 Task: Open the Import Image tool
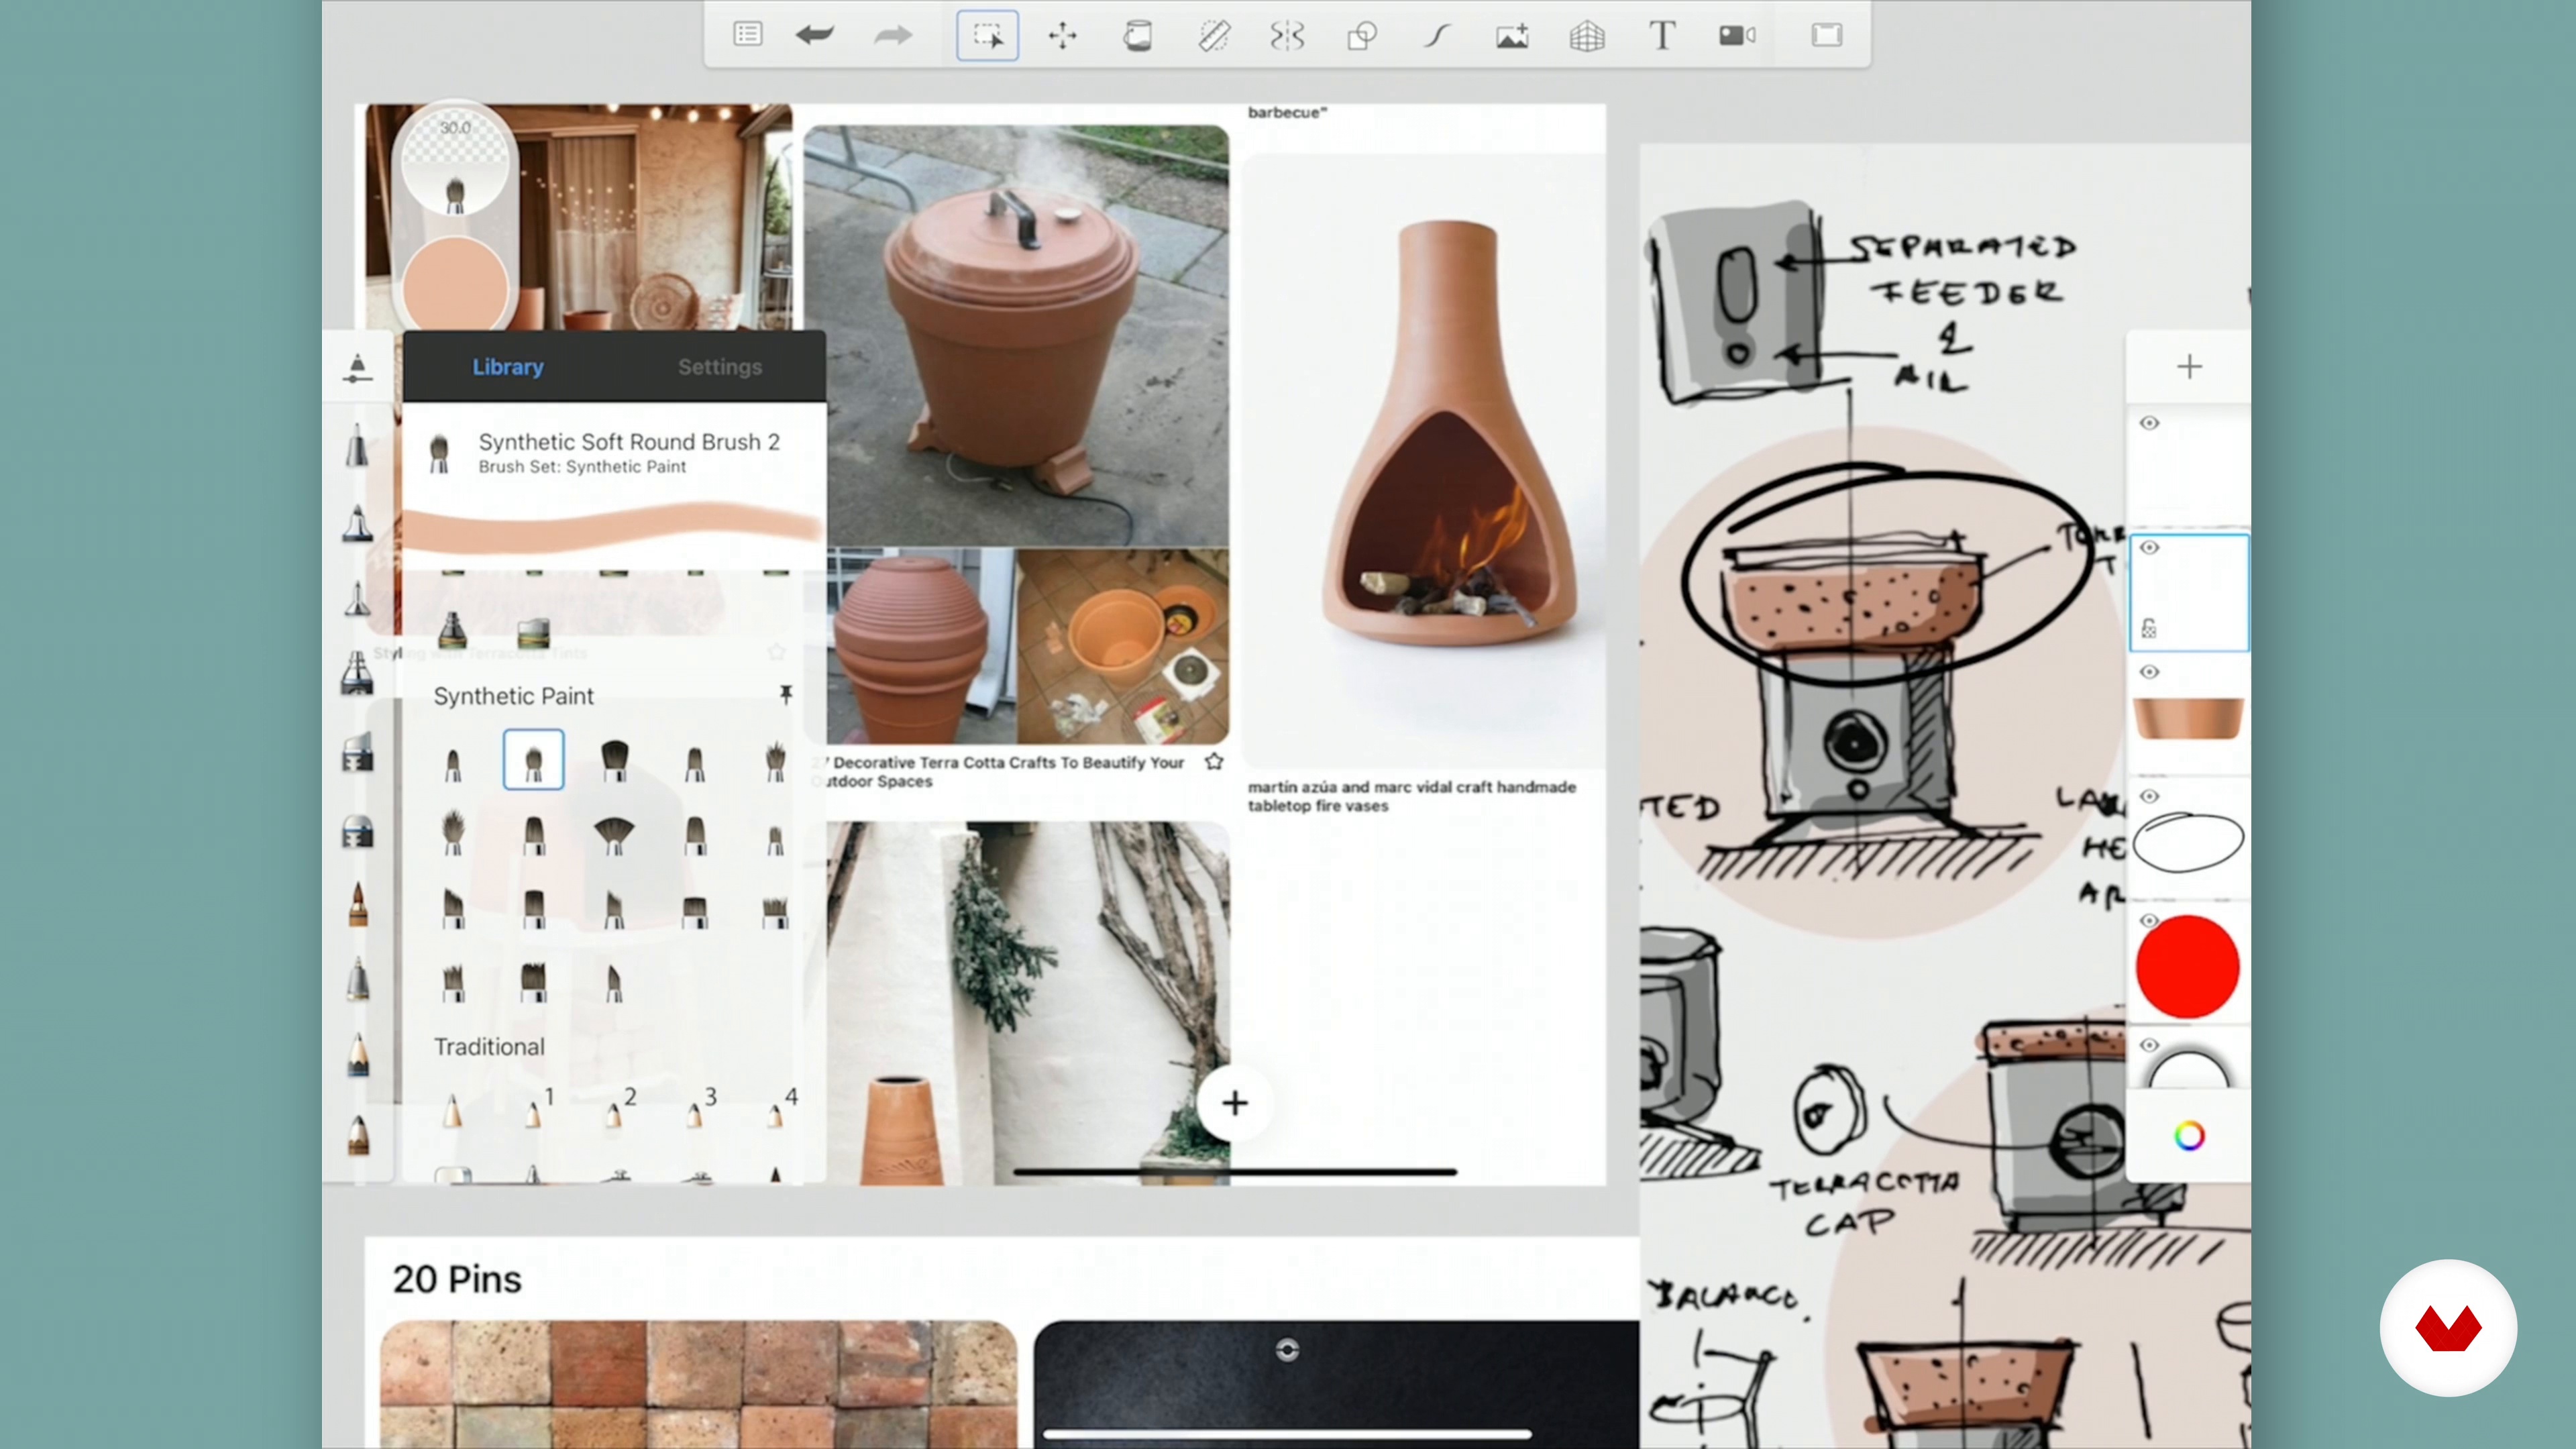[1512, 36]
